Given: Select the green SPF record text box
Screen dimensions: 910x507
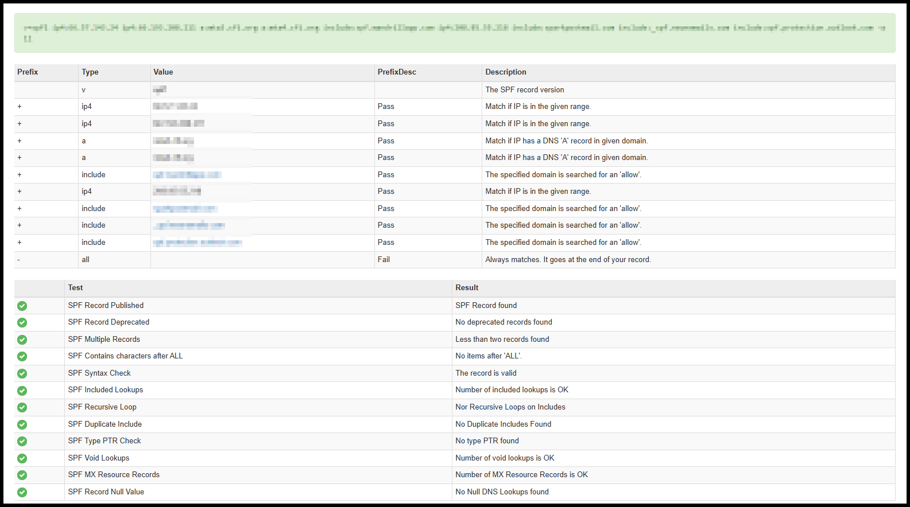Looking at the screenshot, I should tap(455, 33).
